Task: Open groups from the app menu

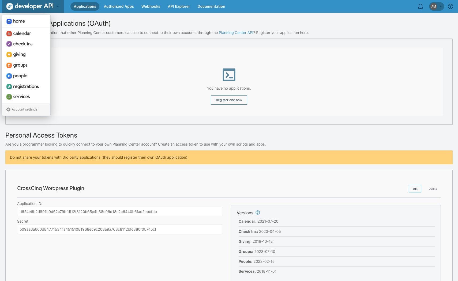Action: pyautogui.click(x=26, y=65)
